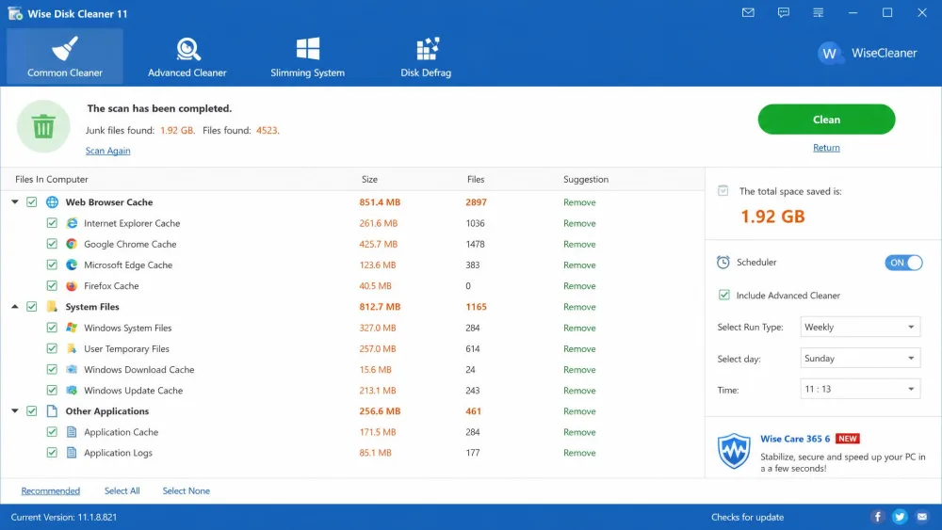Click the Application Cache file icon
The height and width of the screenshot is (530, 942).
point(72,432)
